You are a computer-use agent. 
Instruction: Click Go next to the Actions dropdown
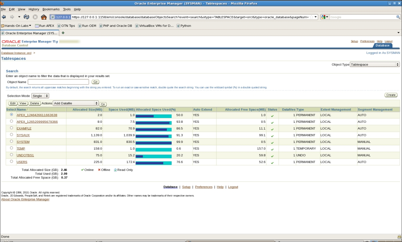click(103, 104)
